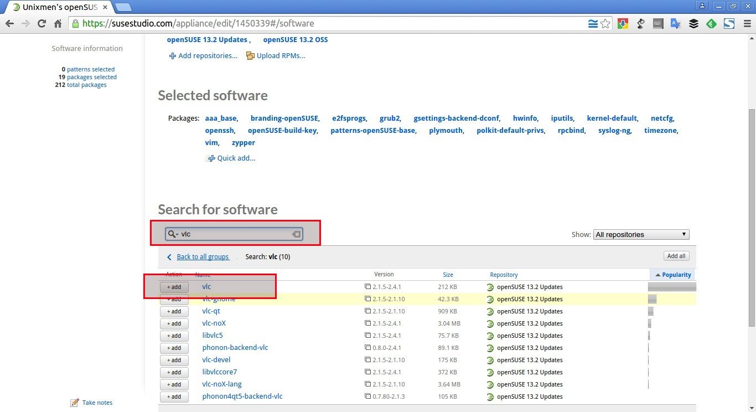Click the version icon in vlc-devel row
The height and width of the screenshot is (412, 756).
[x=367, y=360]
